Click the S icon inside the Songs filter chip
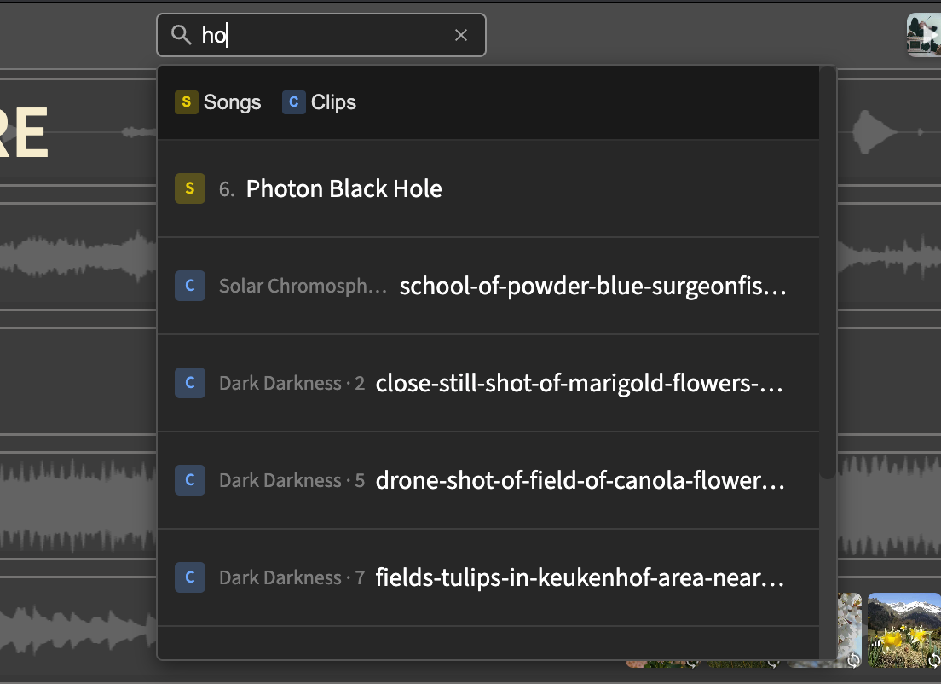The width and height of the screenshot is (941, 684). tap(186, 101)
